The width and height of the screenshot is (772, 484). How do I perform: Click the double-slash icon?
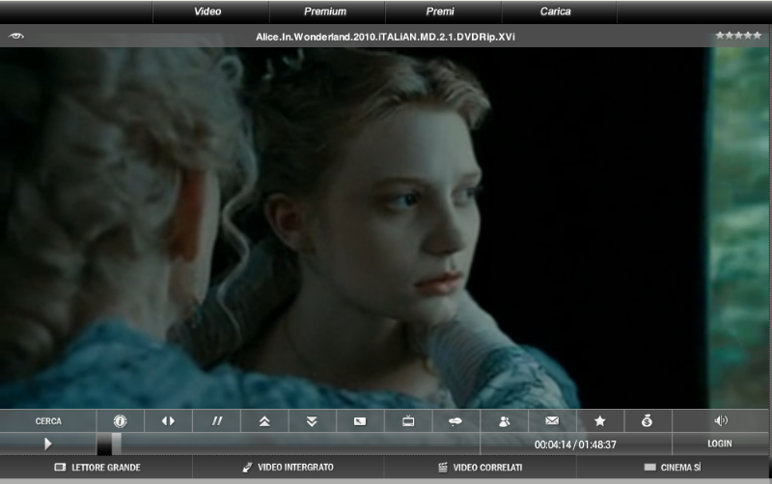coord(216,421)
